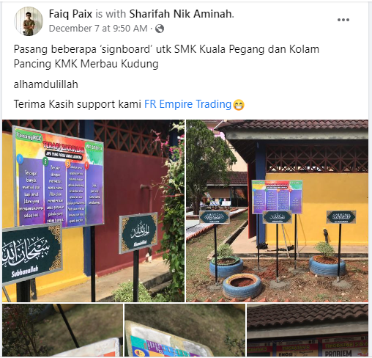Open the close-up photo with Subhanallah sign
The width and height of the screenshot is (372, 358).
click(93, 211)
